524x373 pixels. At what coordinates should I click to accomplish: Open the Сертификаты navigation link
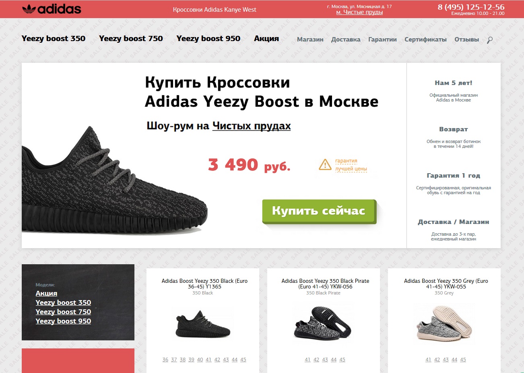425,39
